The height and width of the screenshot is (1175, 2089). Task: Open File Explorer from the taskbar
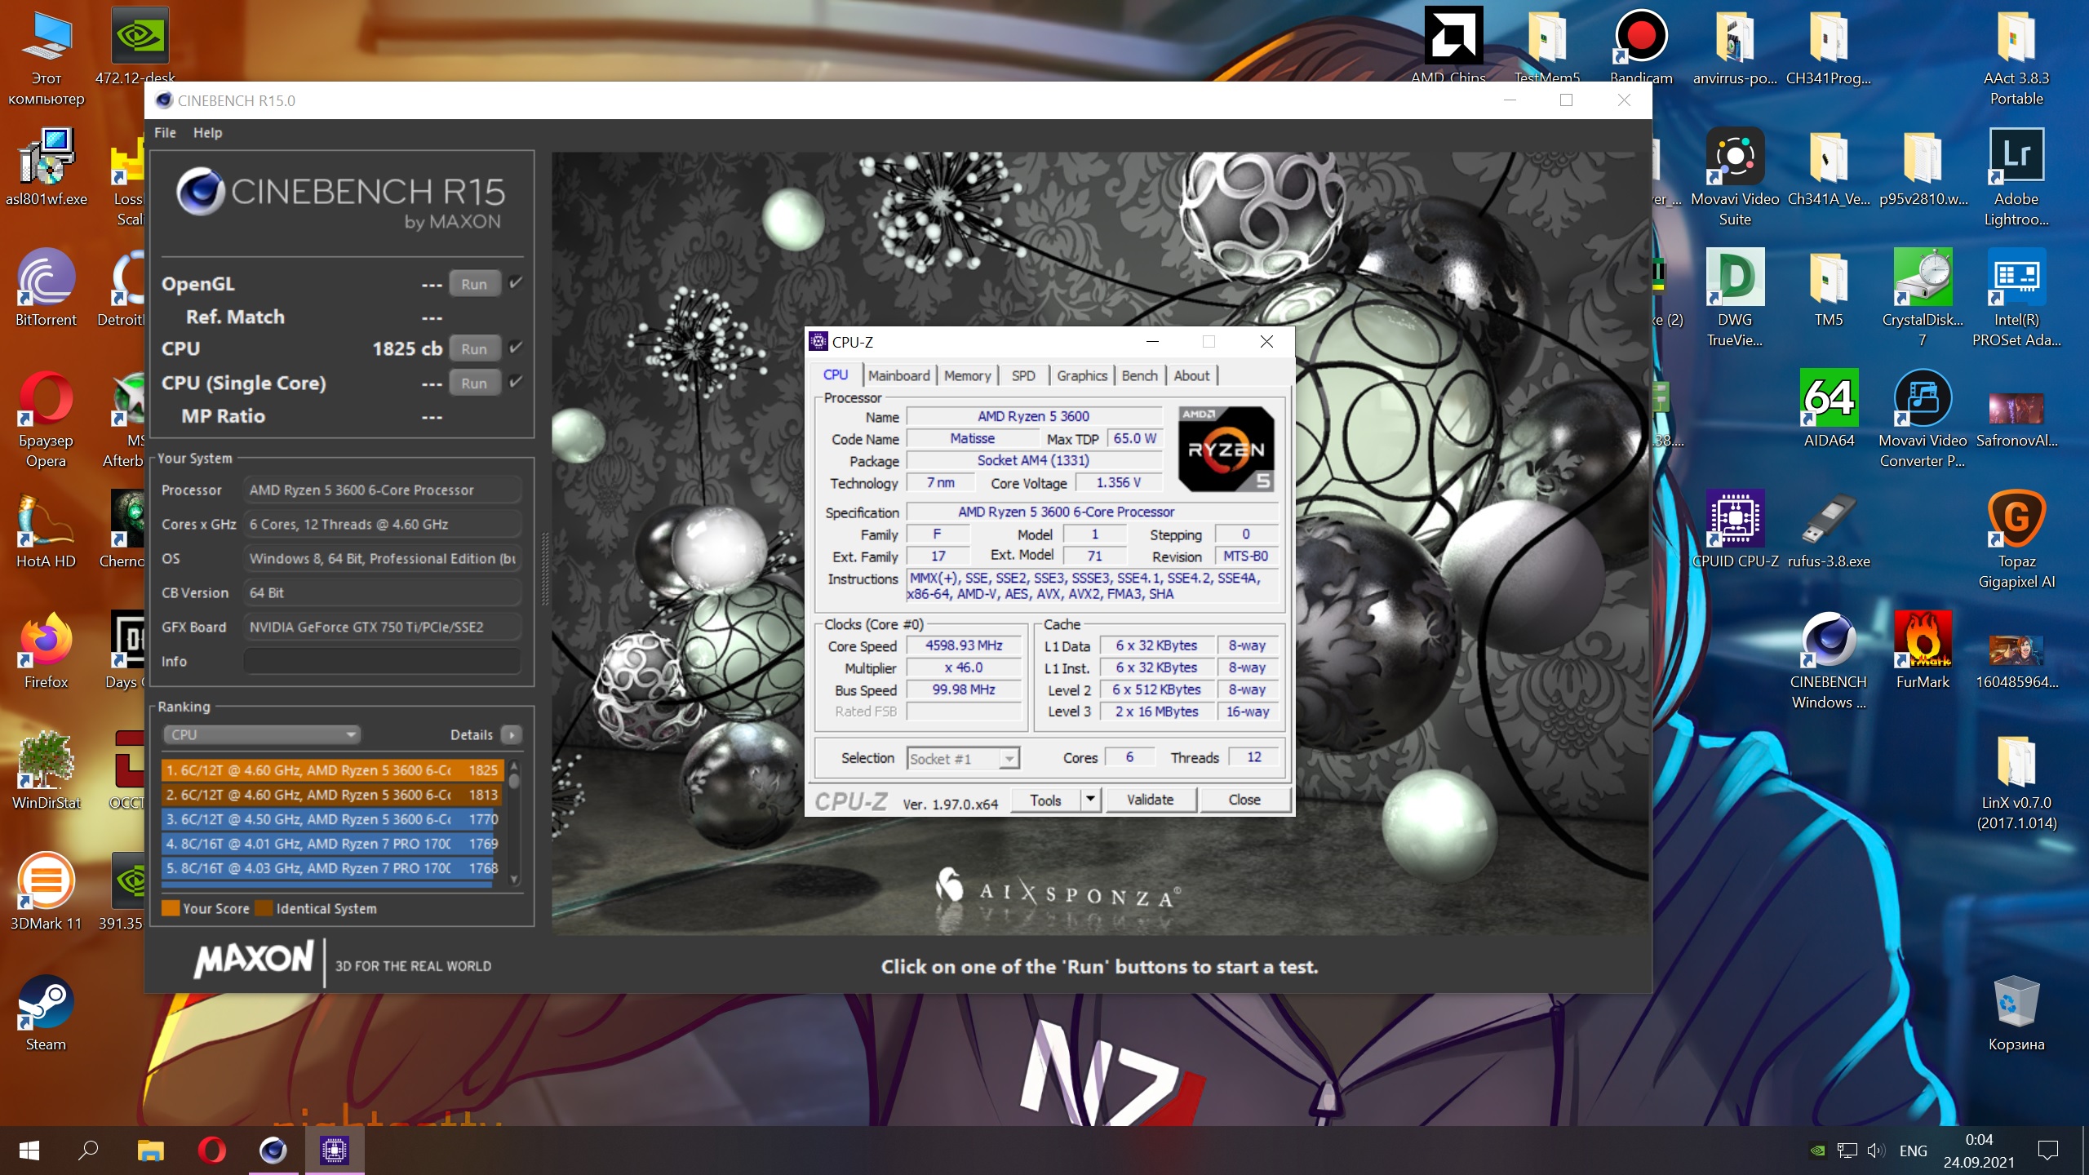tap(150, 1151)
